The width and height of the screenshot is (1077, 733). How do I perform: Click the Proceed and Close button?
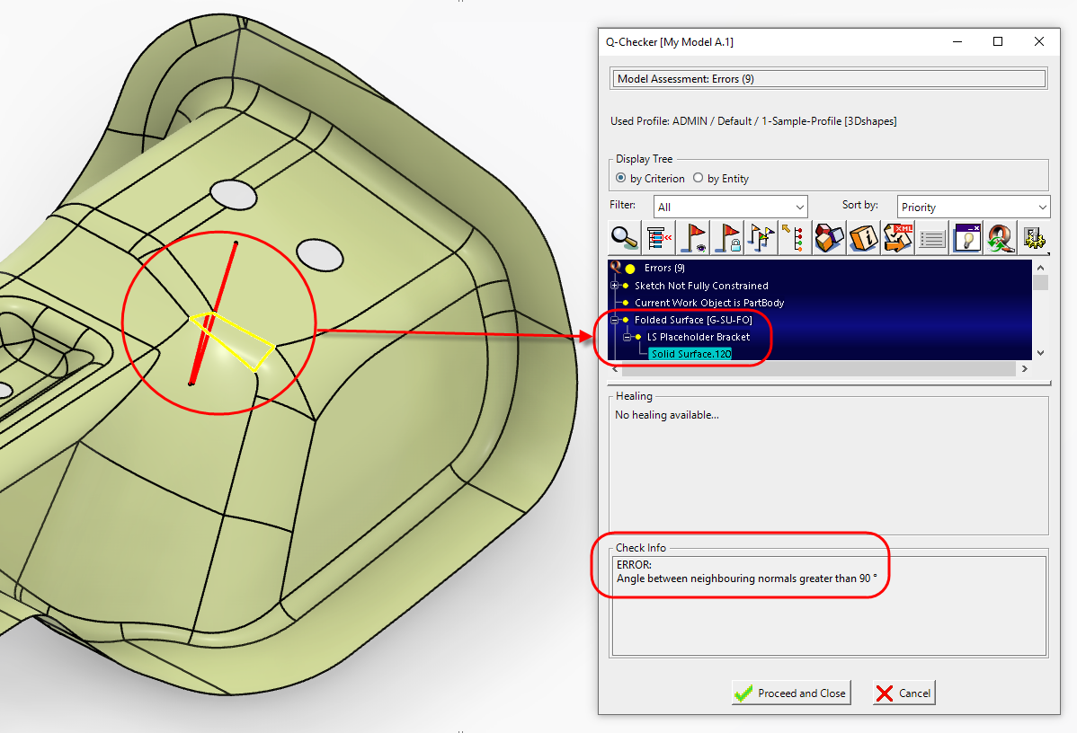click(791, 693)
